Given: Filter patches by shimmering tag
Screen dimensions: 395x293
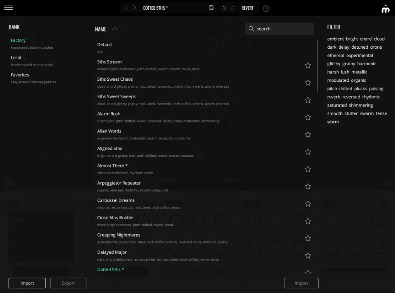Looking at the screenshot, I should tap(361, 105).
